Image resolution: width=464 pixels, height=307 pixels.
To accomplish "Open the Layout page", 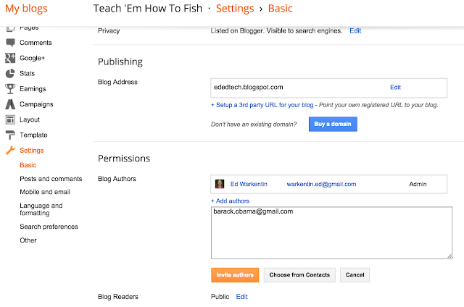I will point(30,119).
